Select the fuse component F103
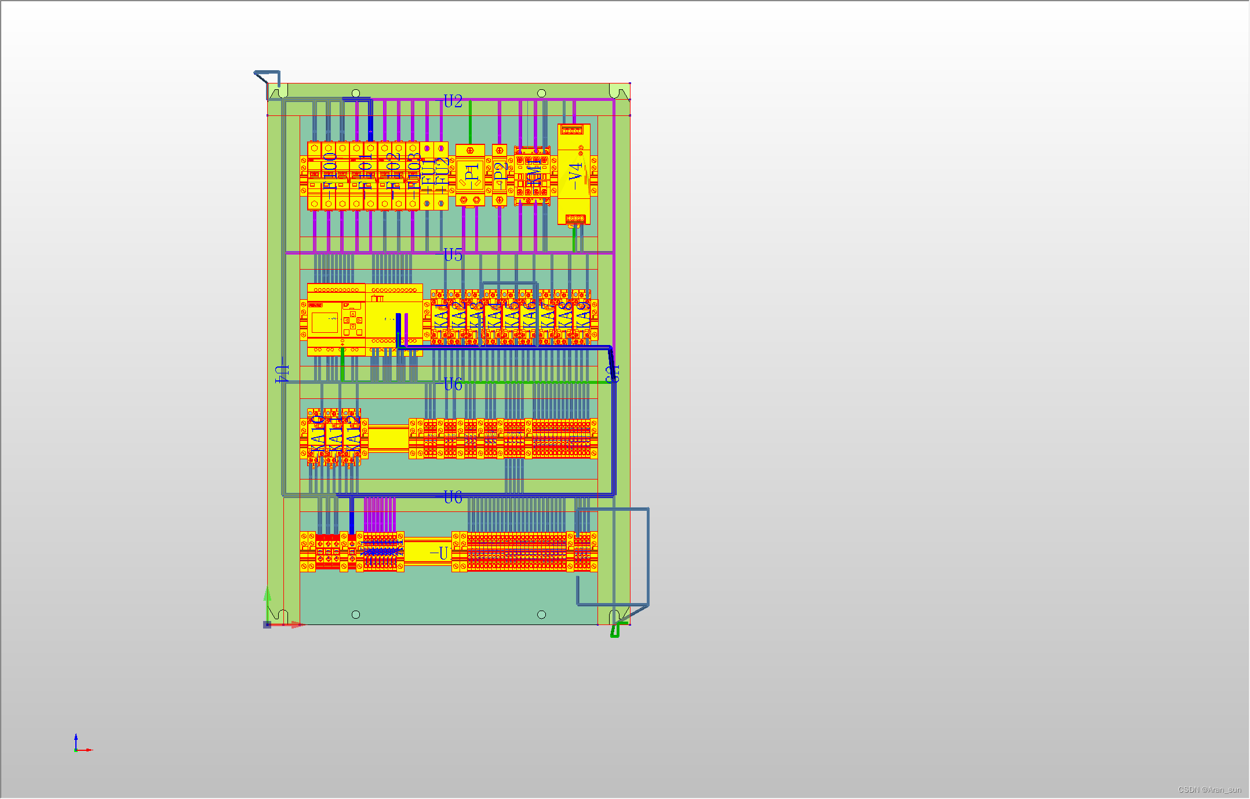The height and width of the screenshot is (799, 1250). tap(414, 171)
